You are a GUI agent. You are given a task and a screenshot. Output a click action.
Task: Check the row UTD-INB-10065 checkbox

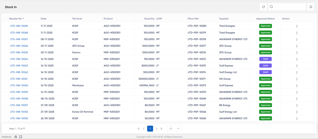tap(5, 52)
